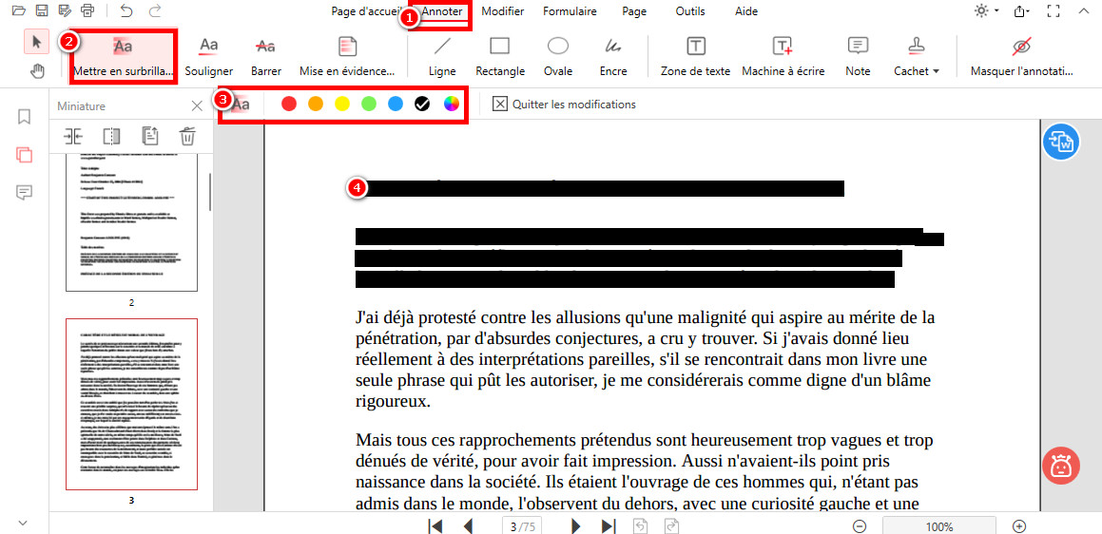The image size is (1102, 534).
Task: Select the arrow cursor tool
Action: (x=36, y=42)
